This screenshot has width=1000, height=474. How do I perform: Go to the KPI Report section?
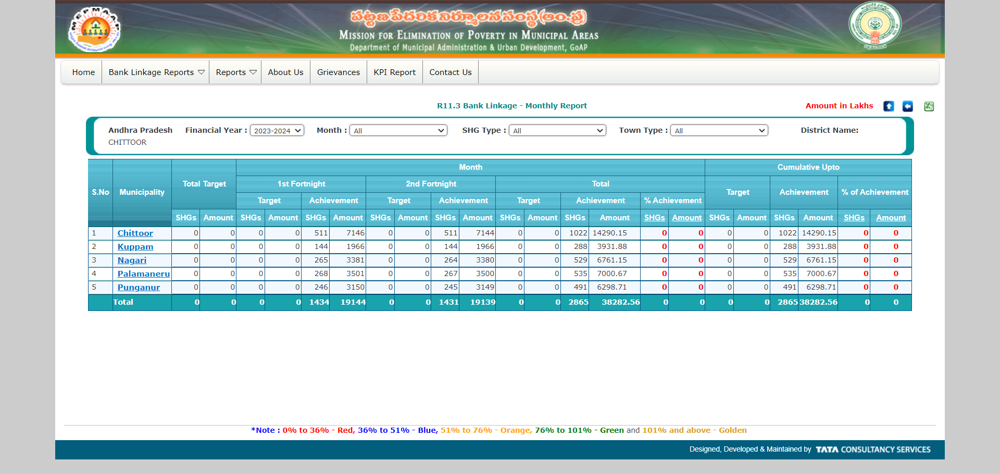[x=394, y=72]
